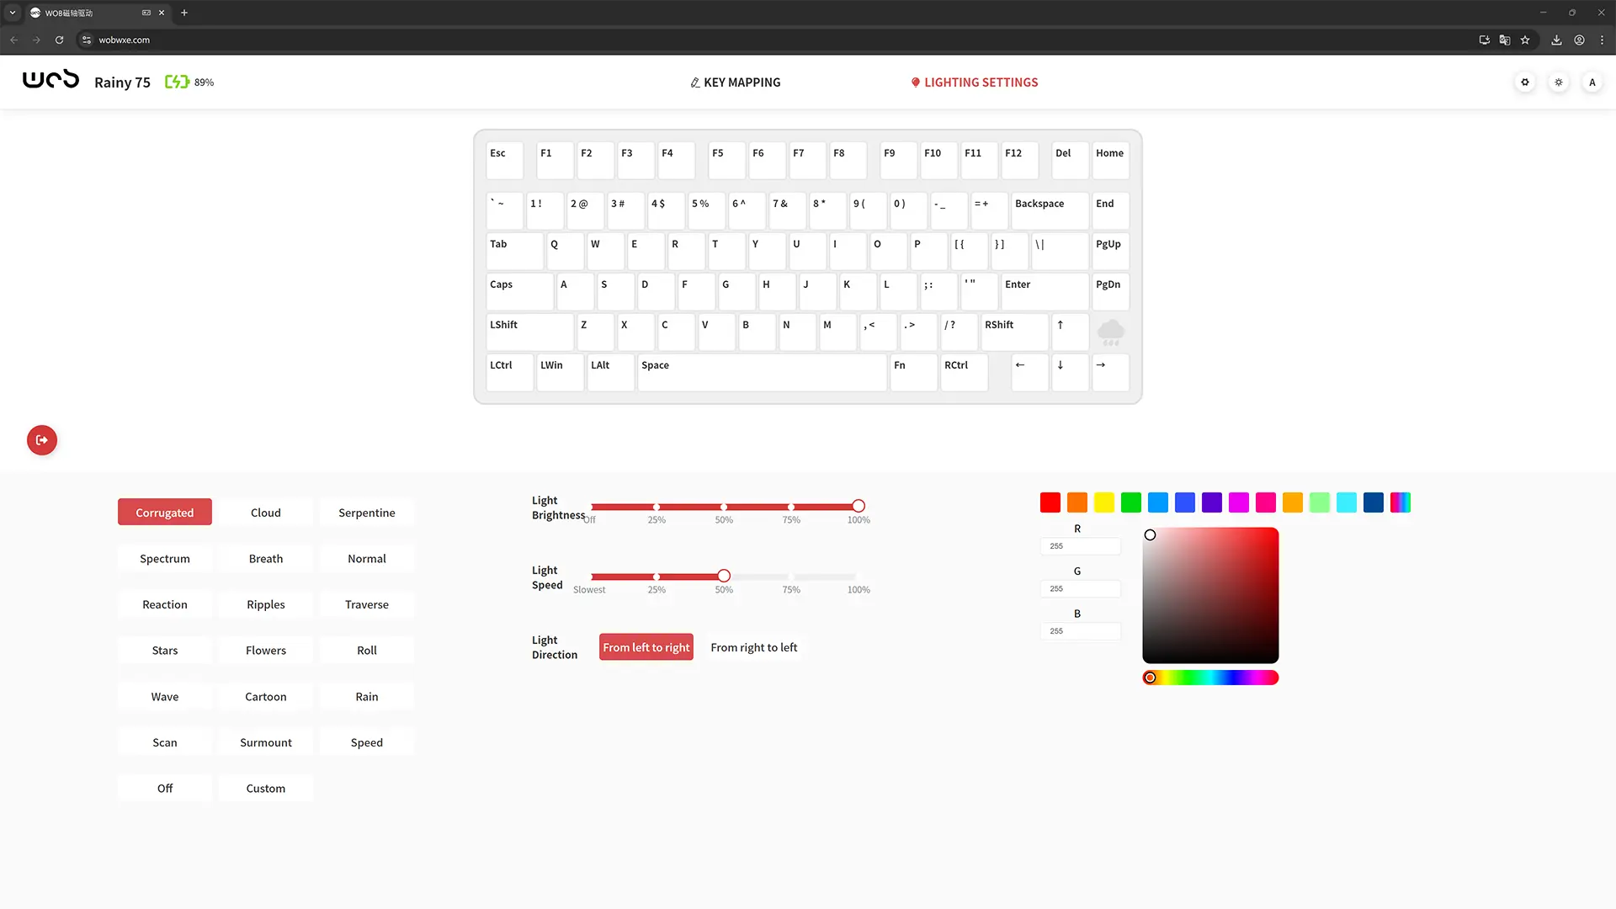1616x909 pixels.
Task: Select the Space key on keyboard
Action: coord(762,372)
